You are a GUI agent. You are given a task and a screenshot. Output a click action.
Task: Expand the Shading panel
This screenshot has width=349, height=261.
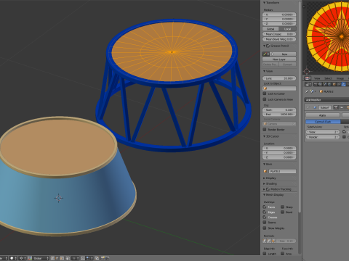tap(265, 183)
